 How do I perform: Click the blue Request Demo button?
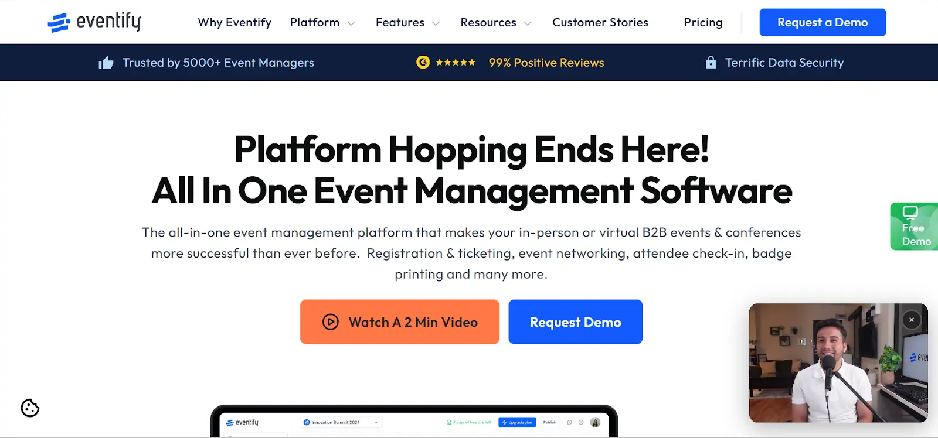click(576, 322)
